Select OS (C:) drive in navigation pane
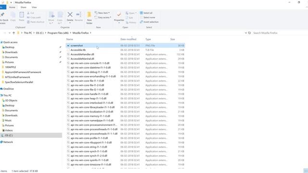 pyautogui.click(x=31, y=136)
